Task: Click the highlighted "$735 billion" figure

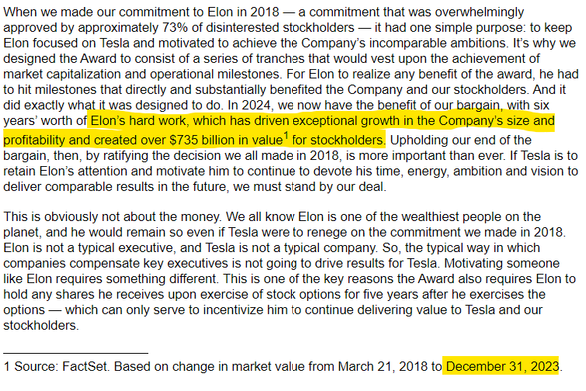Action: [203, 140]
